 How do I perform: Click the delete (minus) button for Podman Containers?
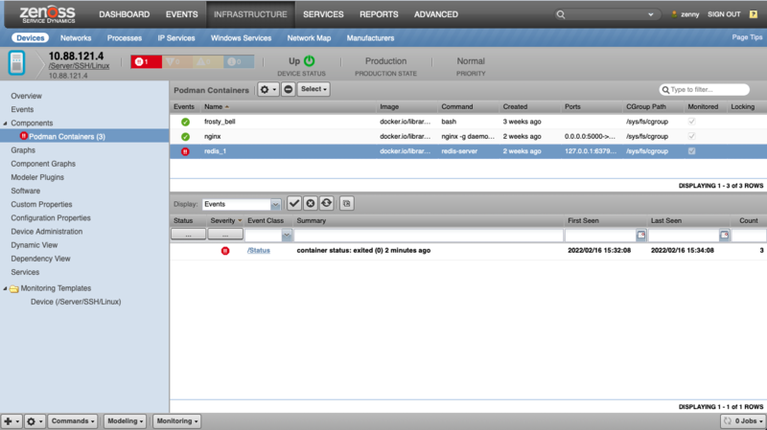[x=289, y=89]
